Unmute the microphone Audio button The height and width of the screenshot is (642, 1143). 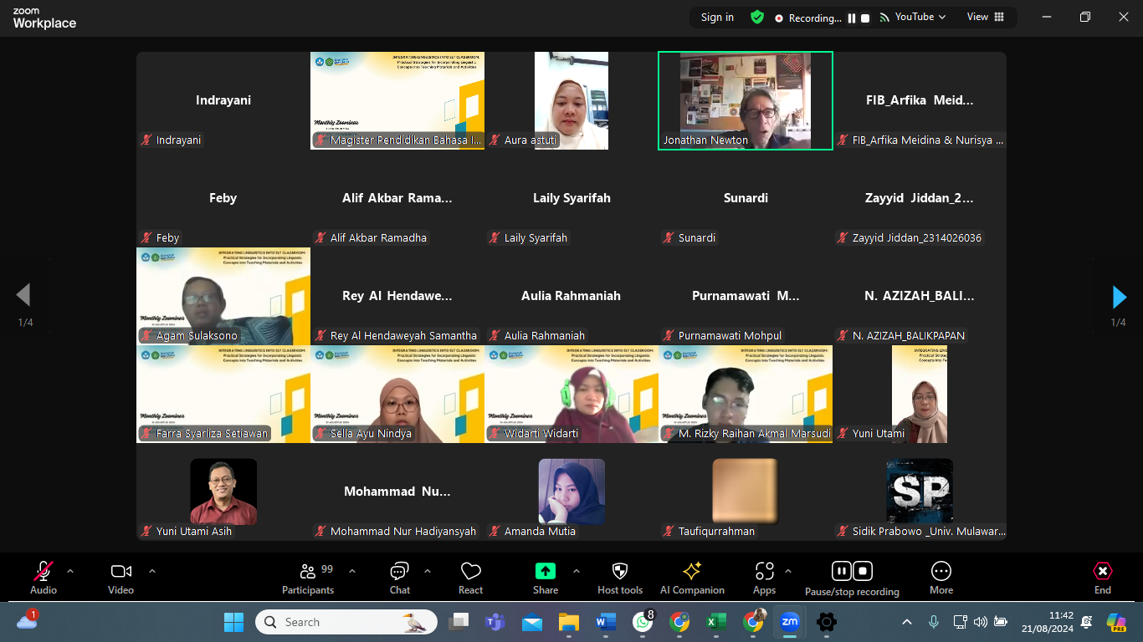(x=44, y=578)
